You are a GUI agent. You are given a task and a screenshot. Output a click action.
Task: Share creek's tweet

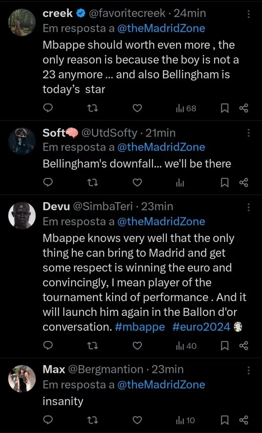[x=243, y=108]
